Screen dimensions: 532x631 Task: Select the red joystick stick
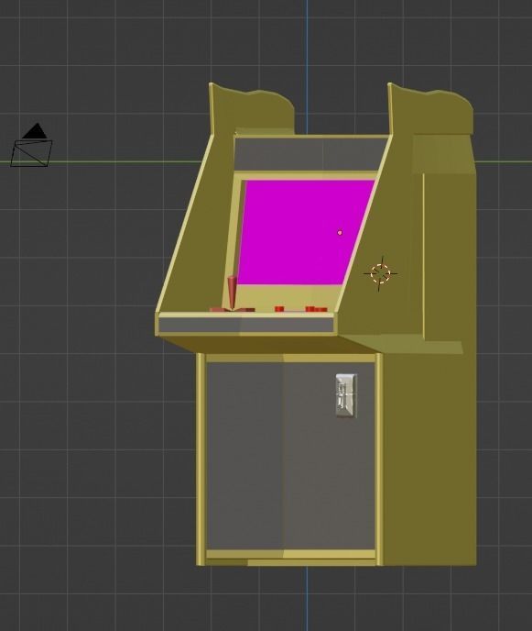(x=232, y=293)
